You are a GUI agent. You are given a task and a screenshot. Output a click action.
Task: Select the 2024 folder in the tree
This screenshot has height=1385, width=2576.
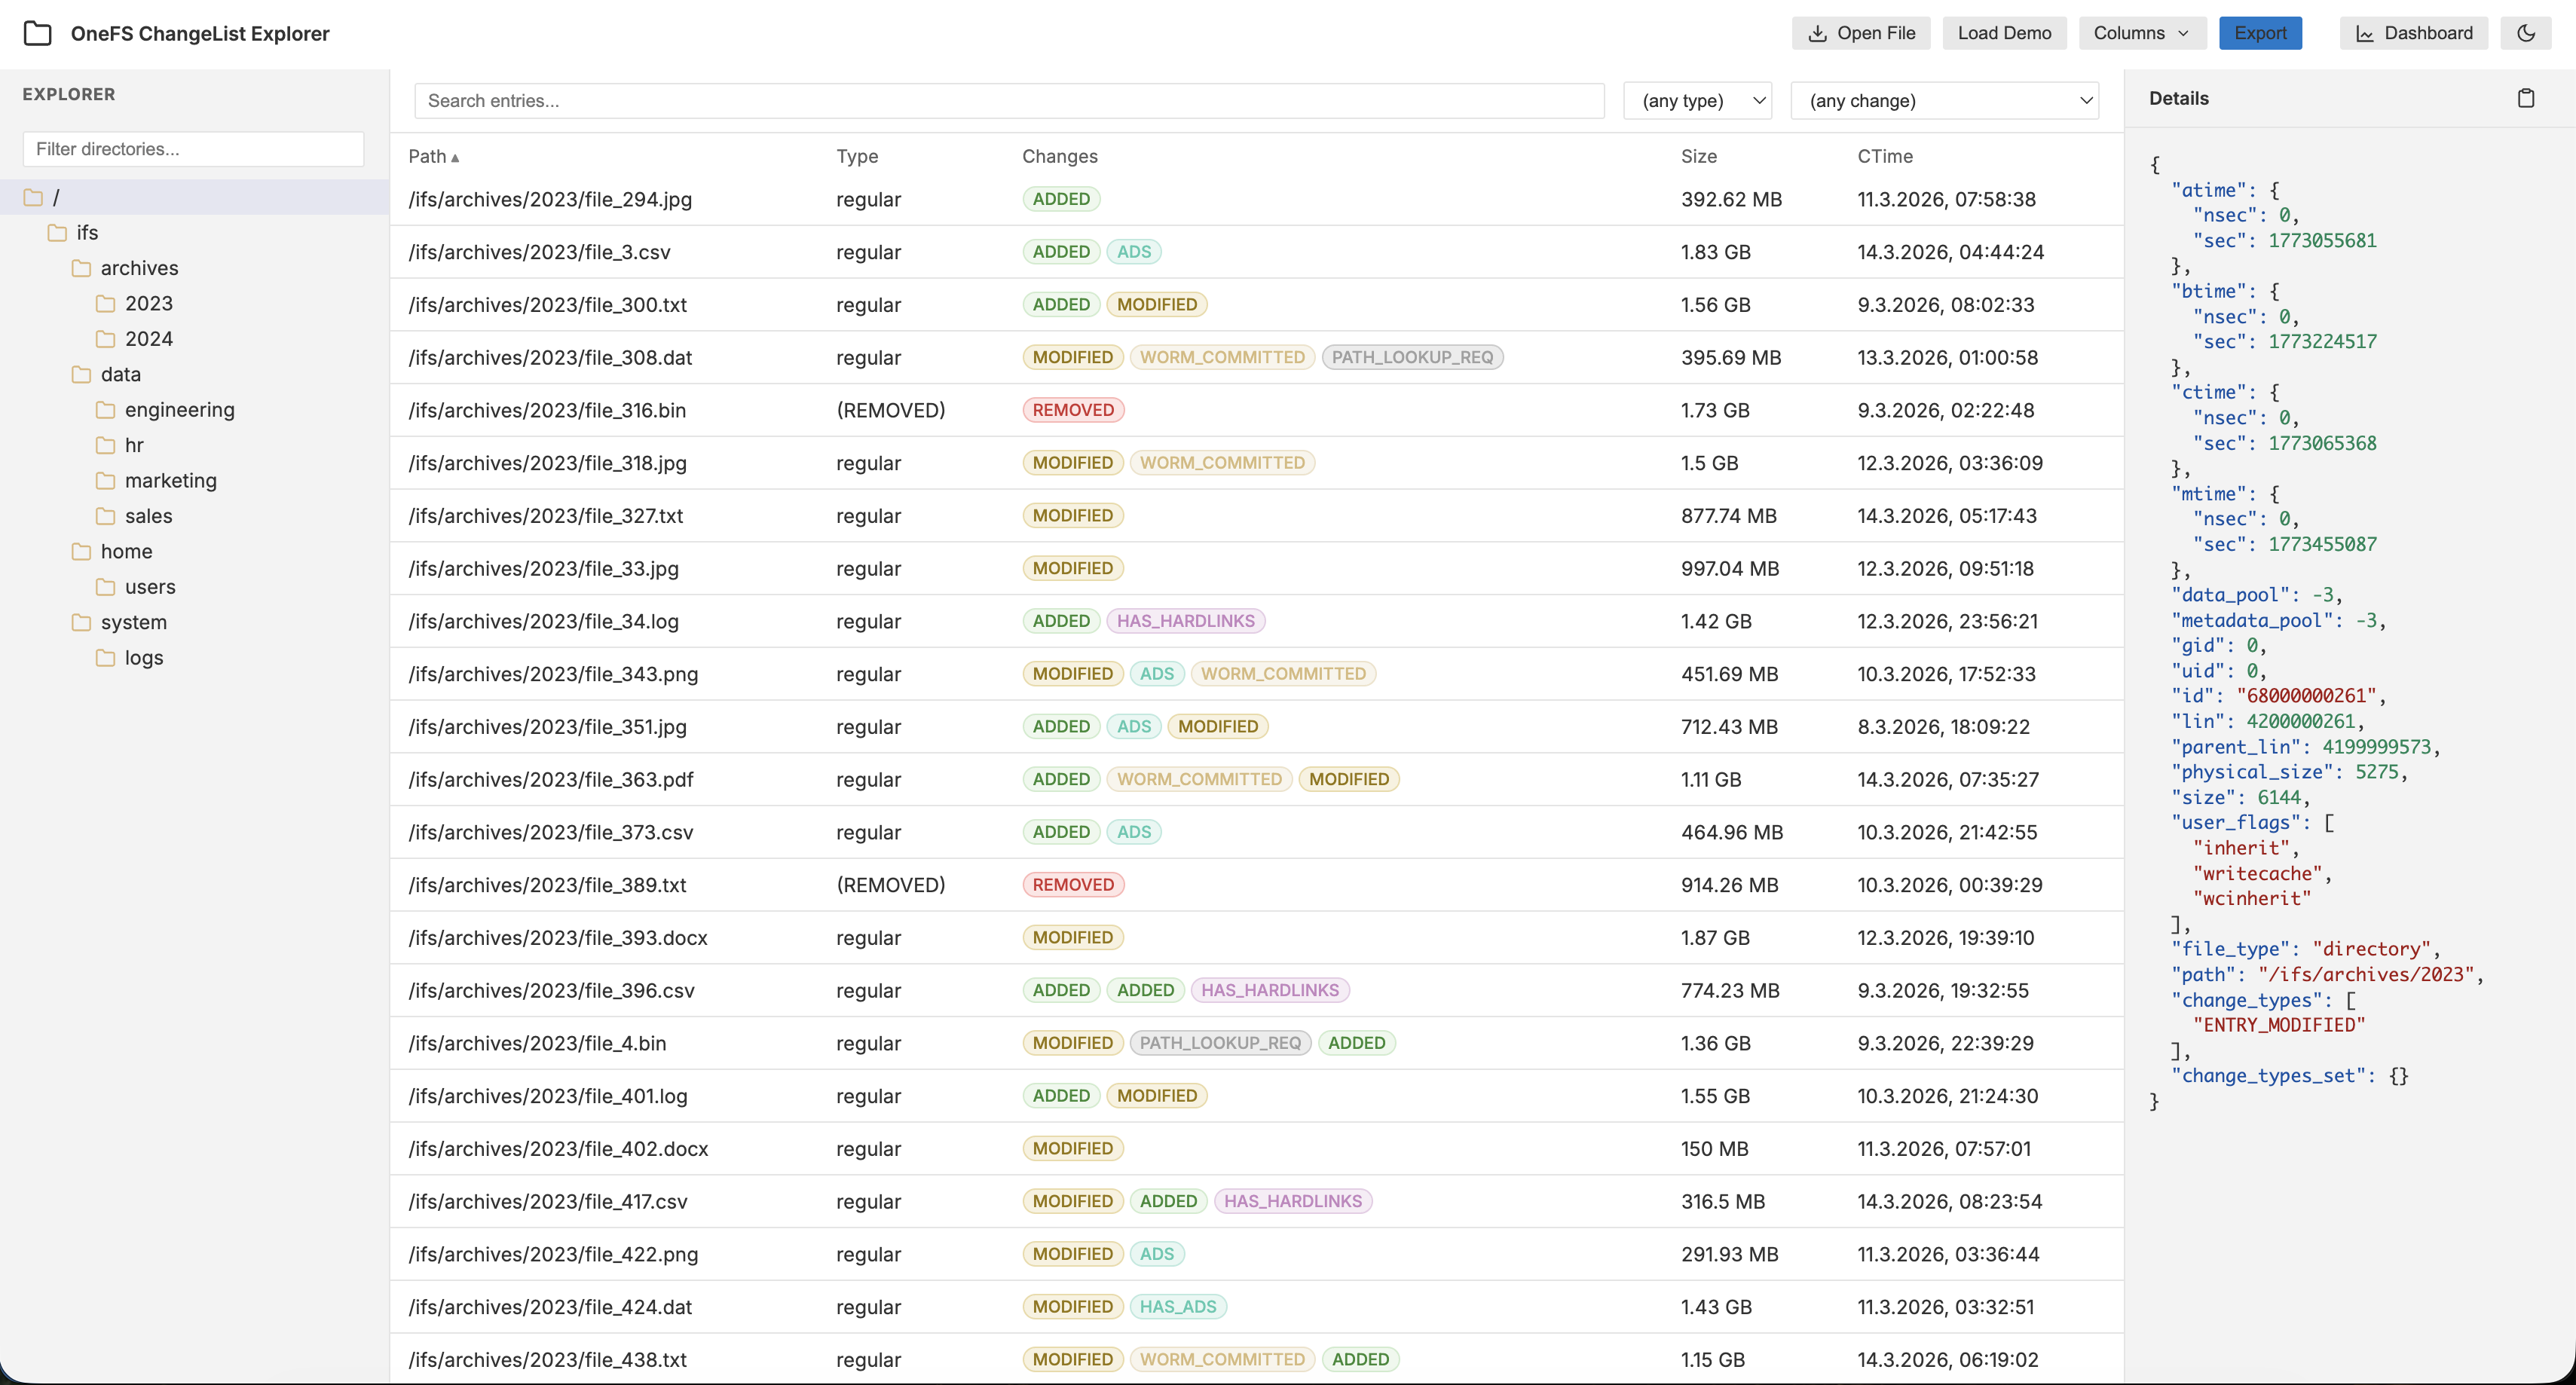pyautogui.click(x=149, y=339)
